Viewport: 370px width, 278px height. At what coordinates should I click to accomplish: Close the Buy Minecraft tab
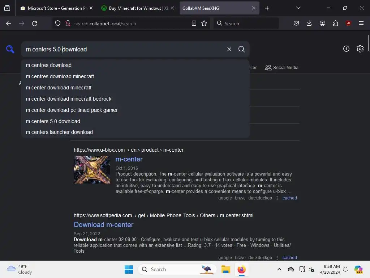pyautogui.click(x=172, y=8)
